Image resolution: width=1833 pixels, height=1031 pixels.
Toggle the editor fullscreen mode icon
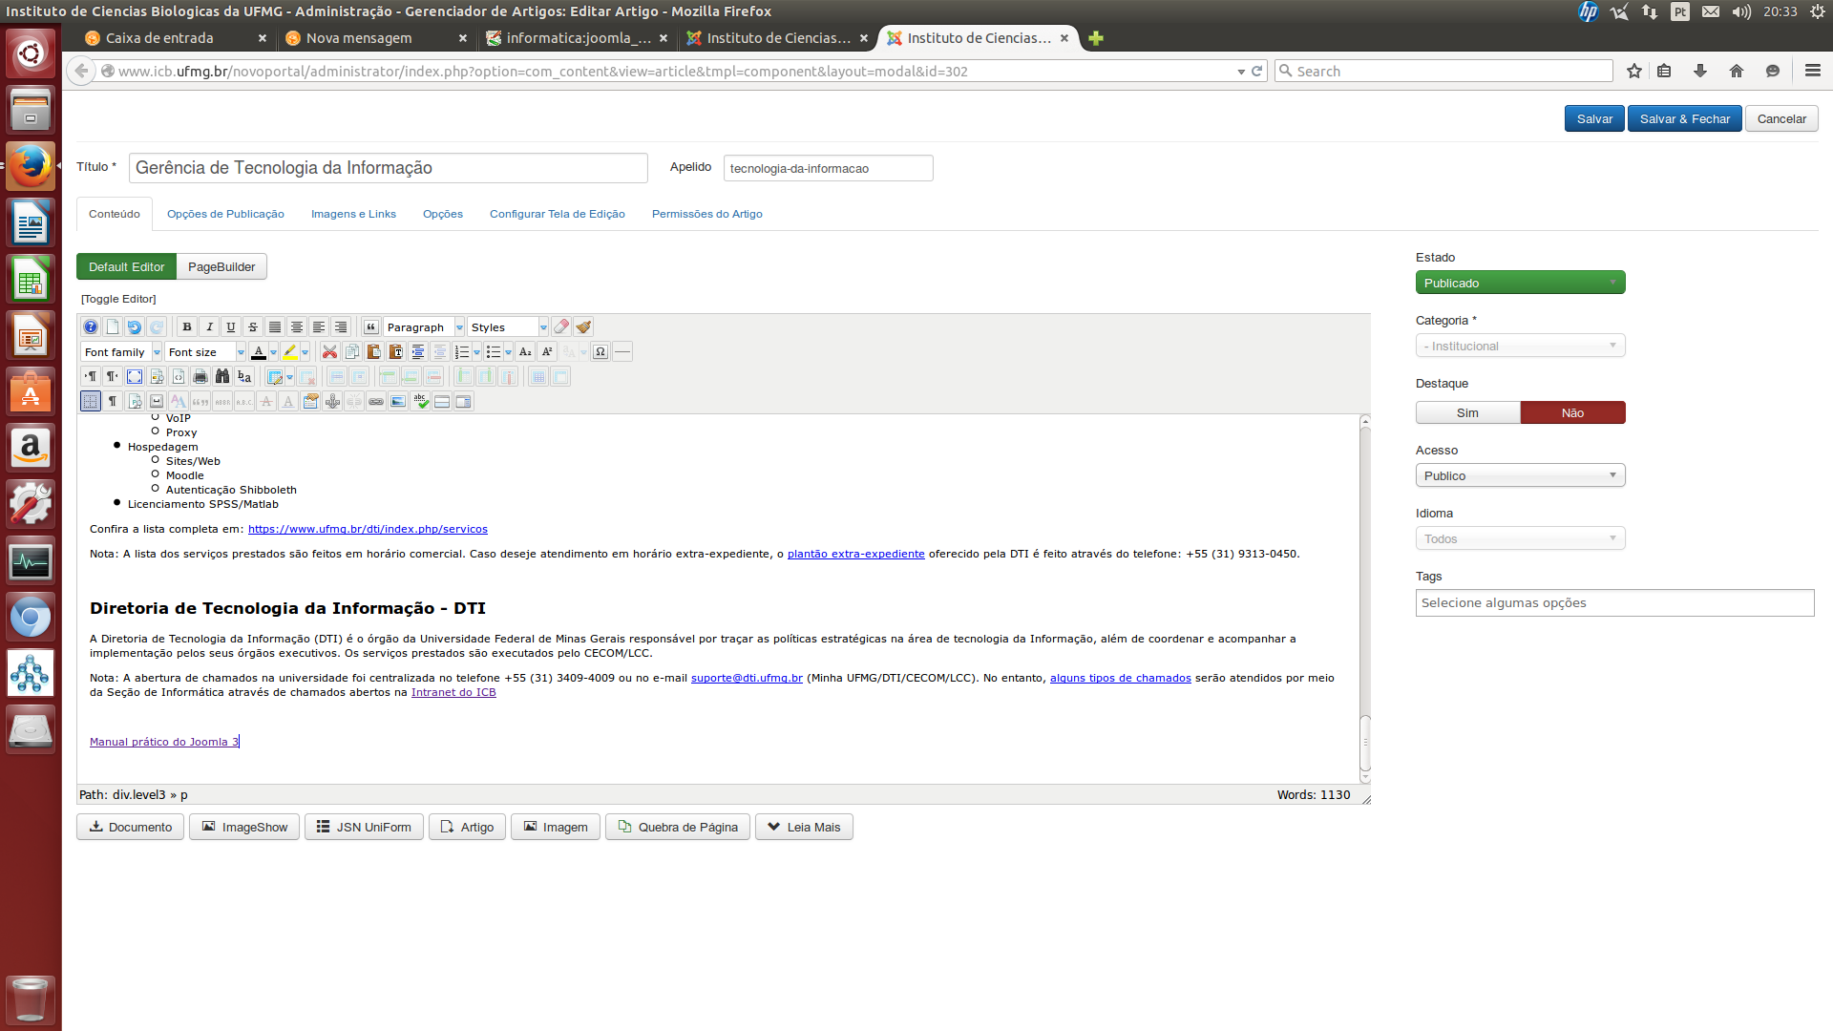click(x=135, y=377)
